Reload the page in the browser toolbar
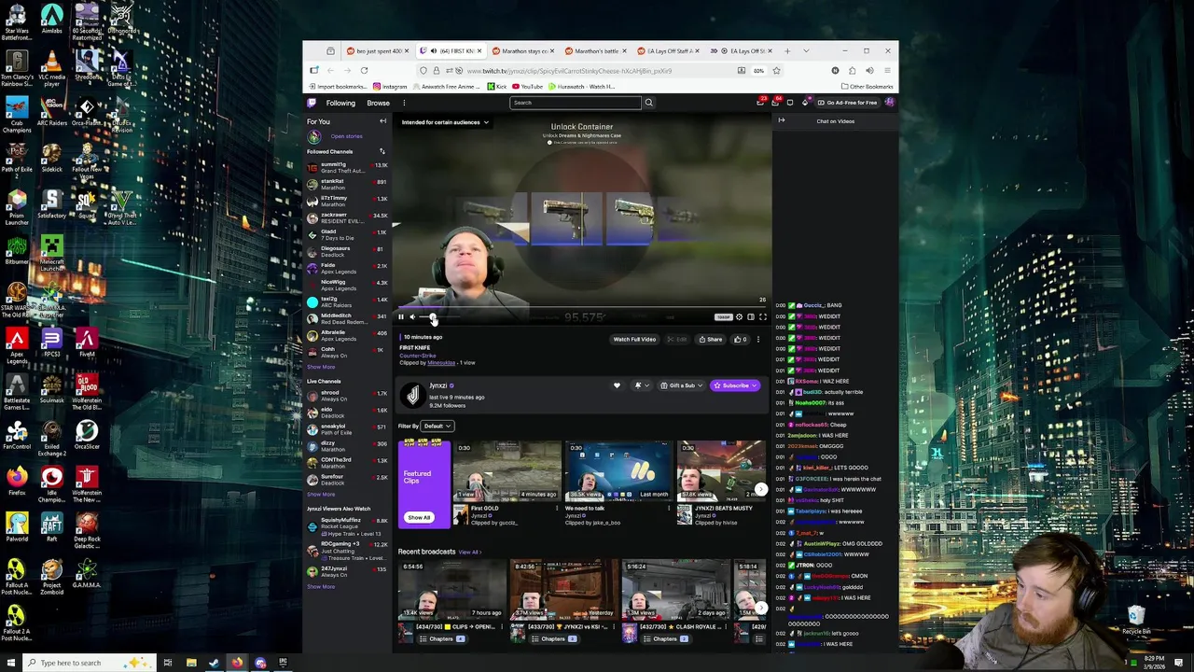Image resolution: width=1194 pixels, height=672 pixels. click(364, 71)
